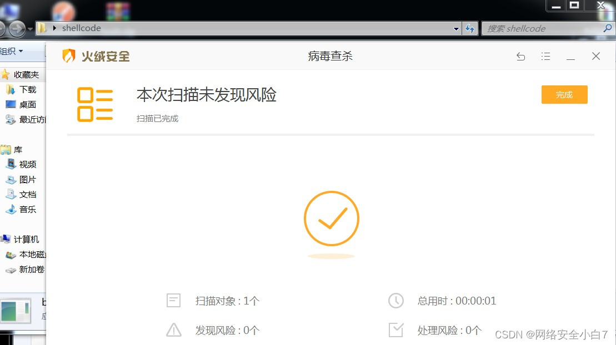The image size is (616, 345).
Task: Click the orange 完成 button
Action: pos(564,95)
